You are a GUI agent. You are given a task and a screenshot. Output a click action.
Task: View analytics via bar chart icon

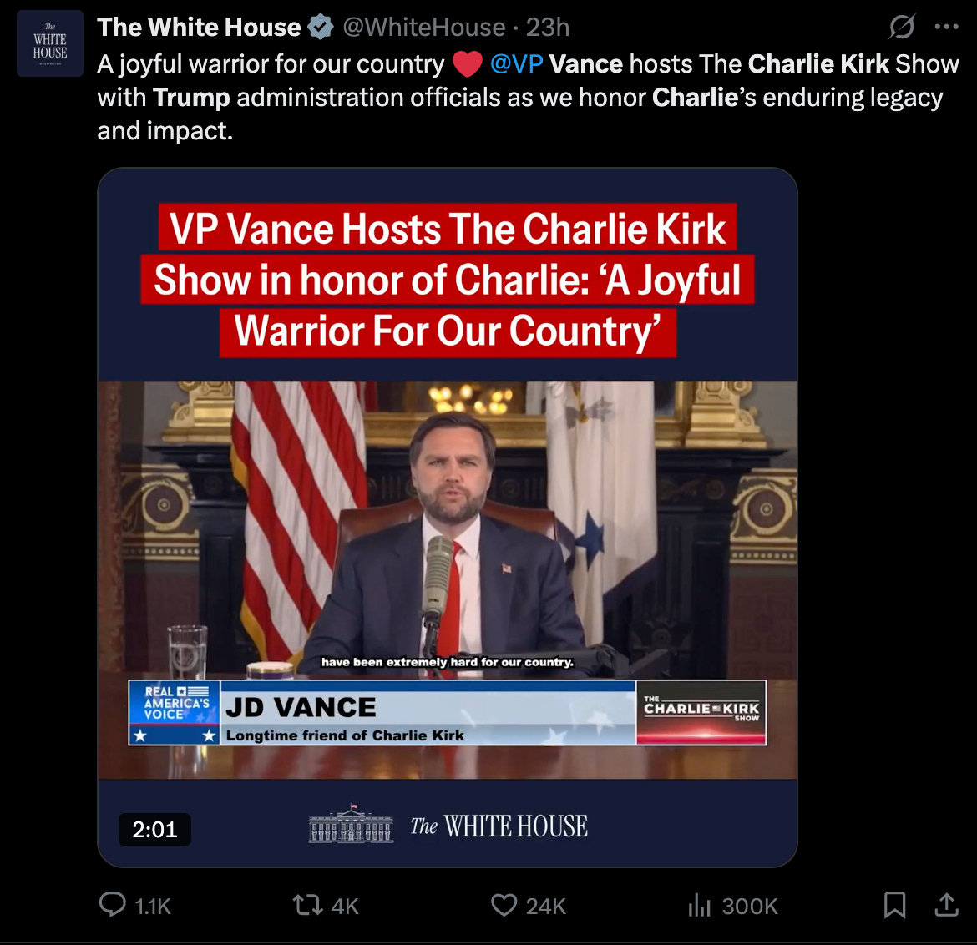699,905
